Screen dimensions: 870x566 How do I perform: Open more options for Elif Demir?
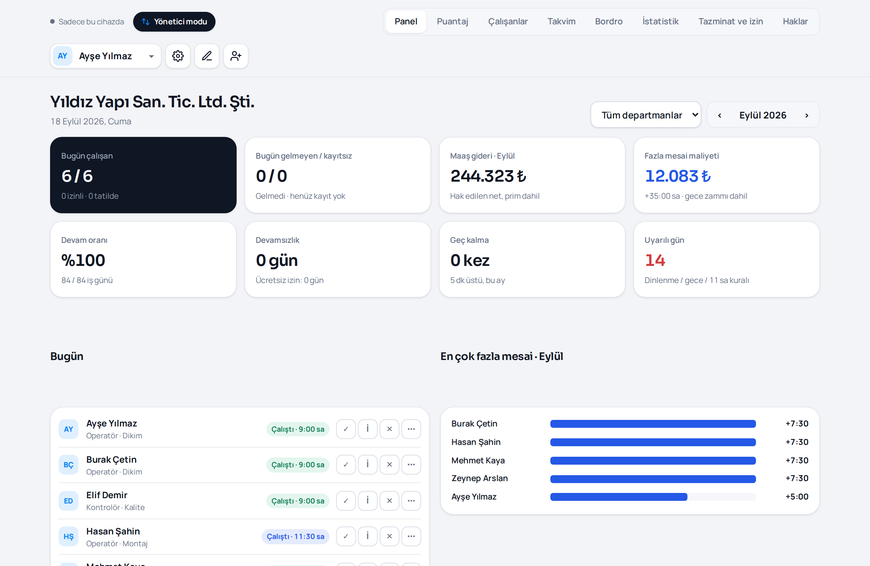(x=411, y=501)
